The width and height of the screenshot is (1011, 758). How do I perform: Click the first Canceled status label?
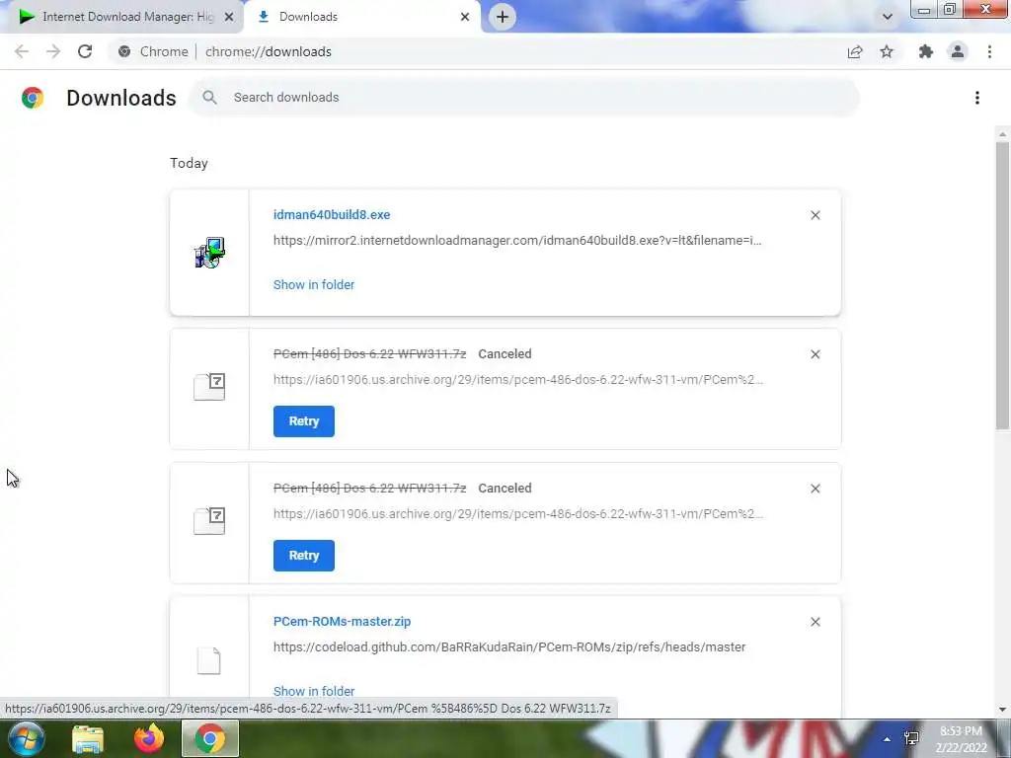[505, 354]
